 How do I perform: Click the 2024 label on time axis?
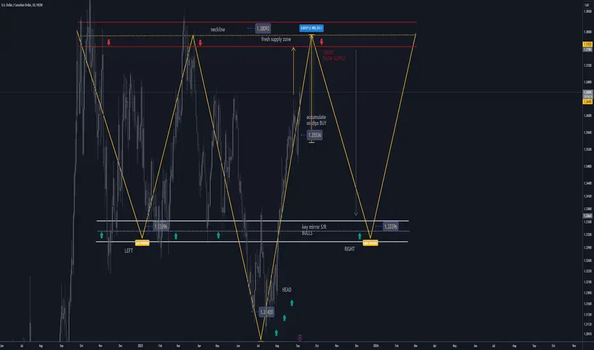pyautogui.click(x=376, y=346)
